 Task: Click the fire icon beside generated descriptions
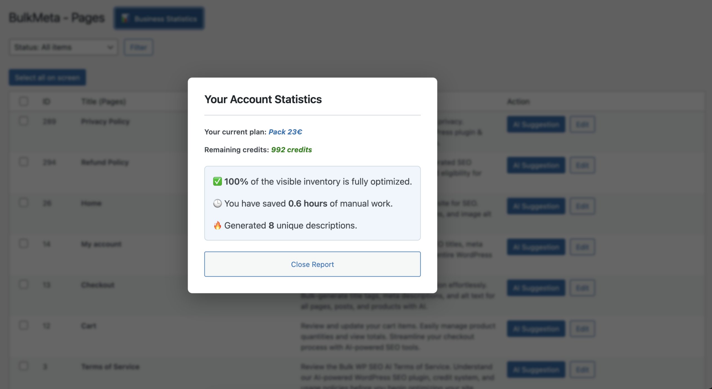217,225
